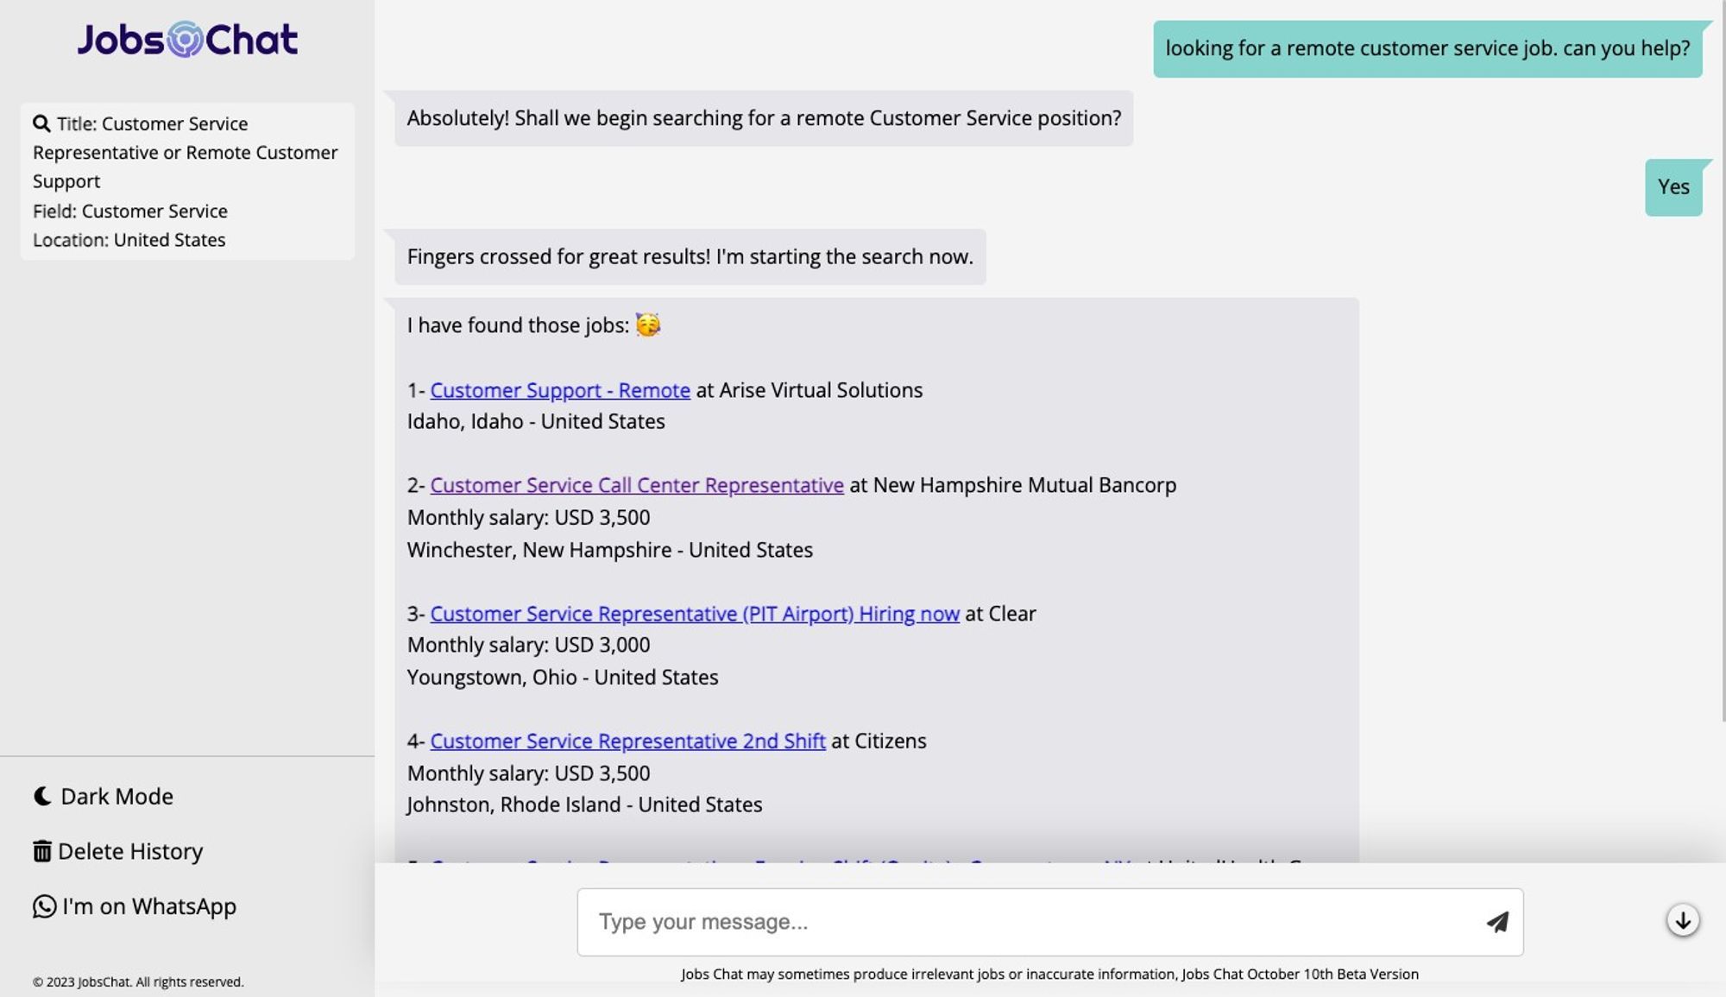Open Customer Service Representative (PIT Airport) link
The height and width of the screenshot is (997, 1726).
click(695, 614)
